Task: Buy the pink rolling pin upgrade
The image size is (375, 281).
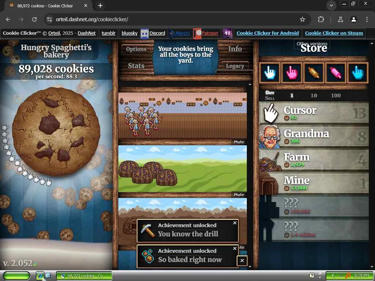Action: [335, 73]
